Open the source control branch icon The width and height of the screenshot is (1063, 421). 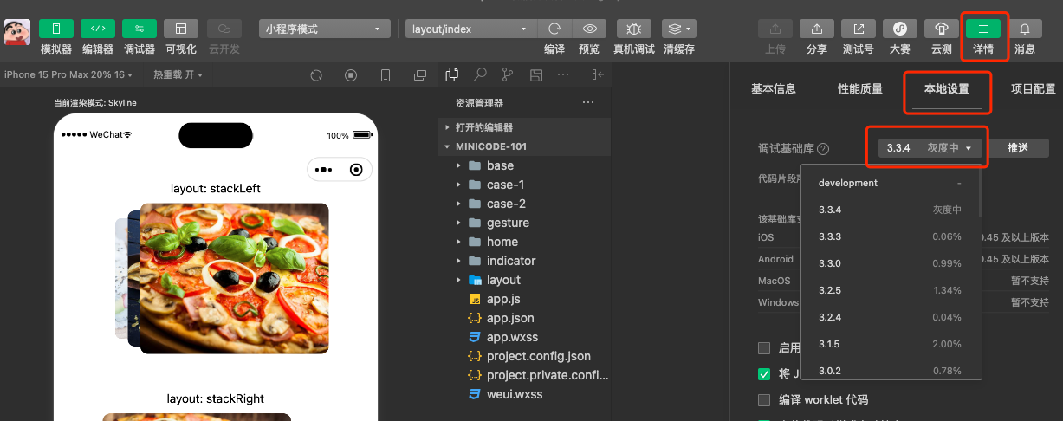pyautogui.click(x=507, y=74)
